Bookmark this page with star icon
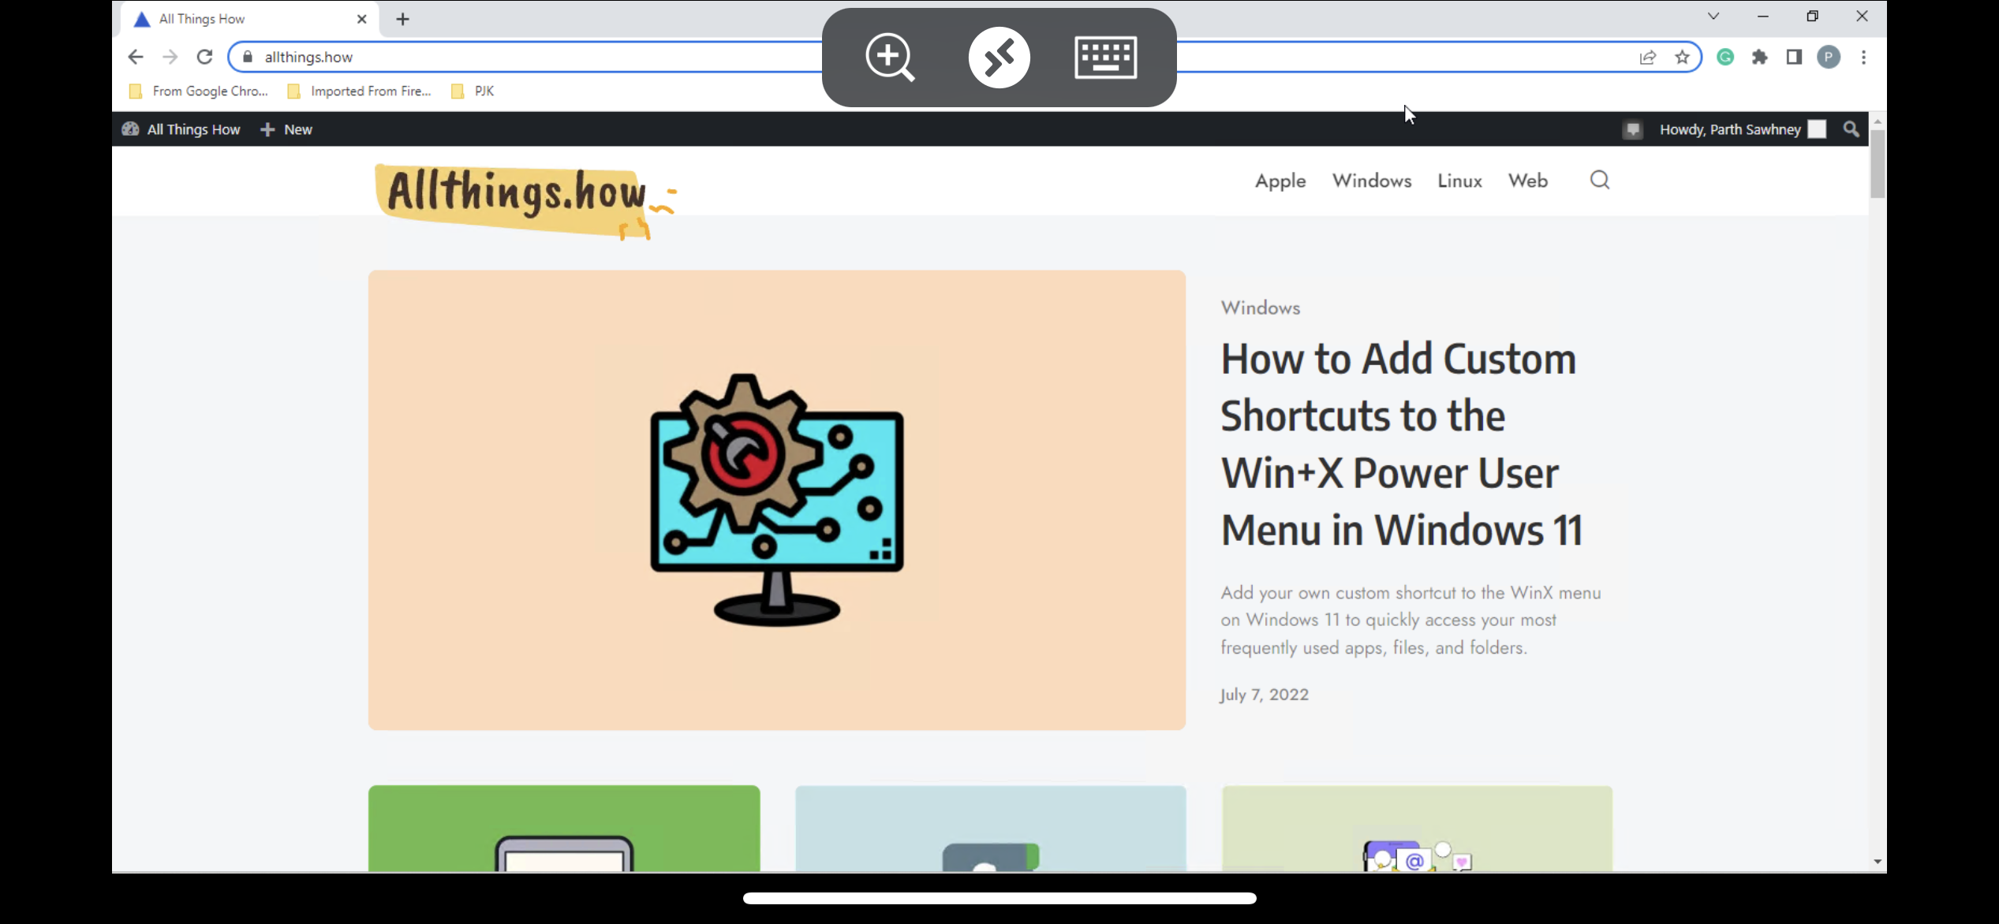1999x924 pixels. coord(1682,57)
